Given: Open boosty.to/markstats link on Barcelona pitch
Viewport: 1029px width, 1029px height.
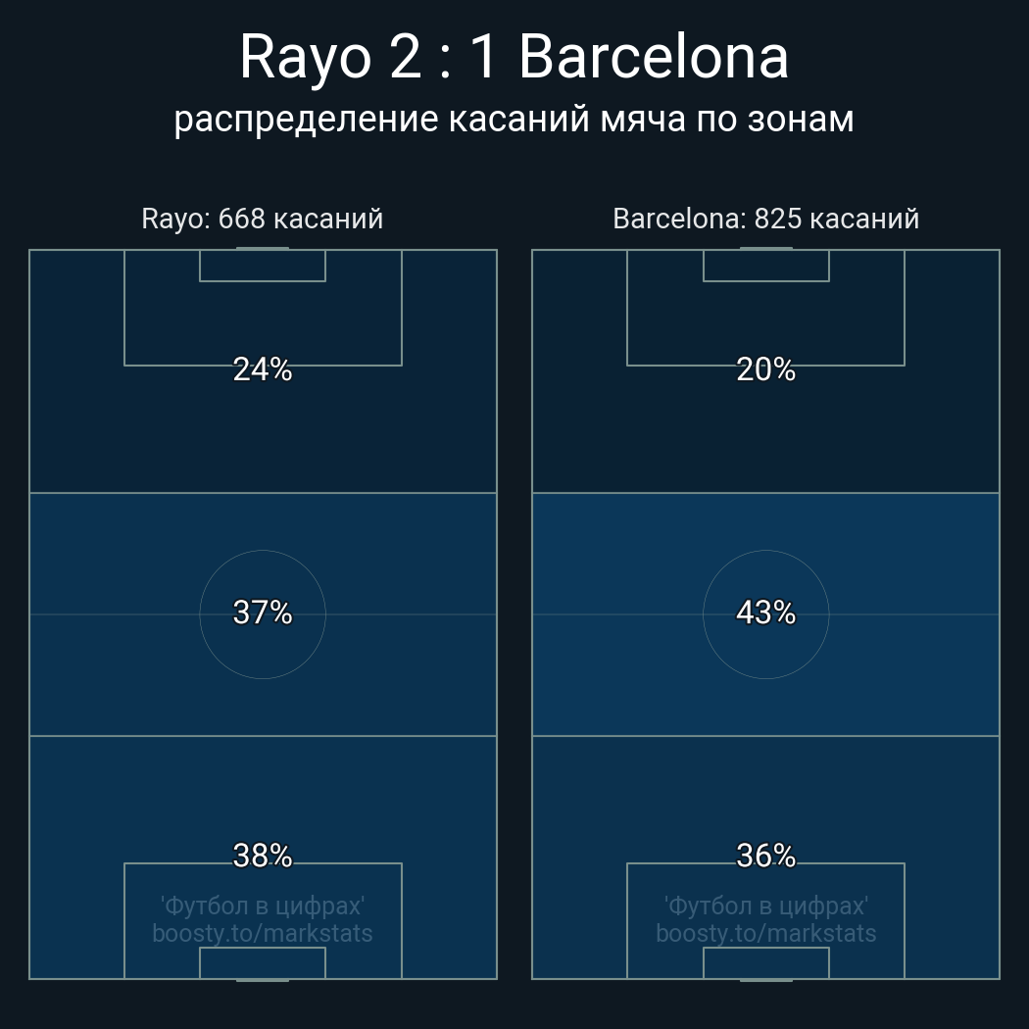Looking at the screenshot, I should coord(765,933).
